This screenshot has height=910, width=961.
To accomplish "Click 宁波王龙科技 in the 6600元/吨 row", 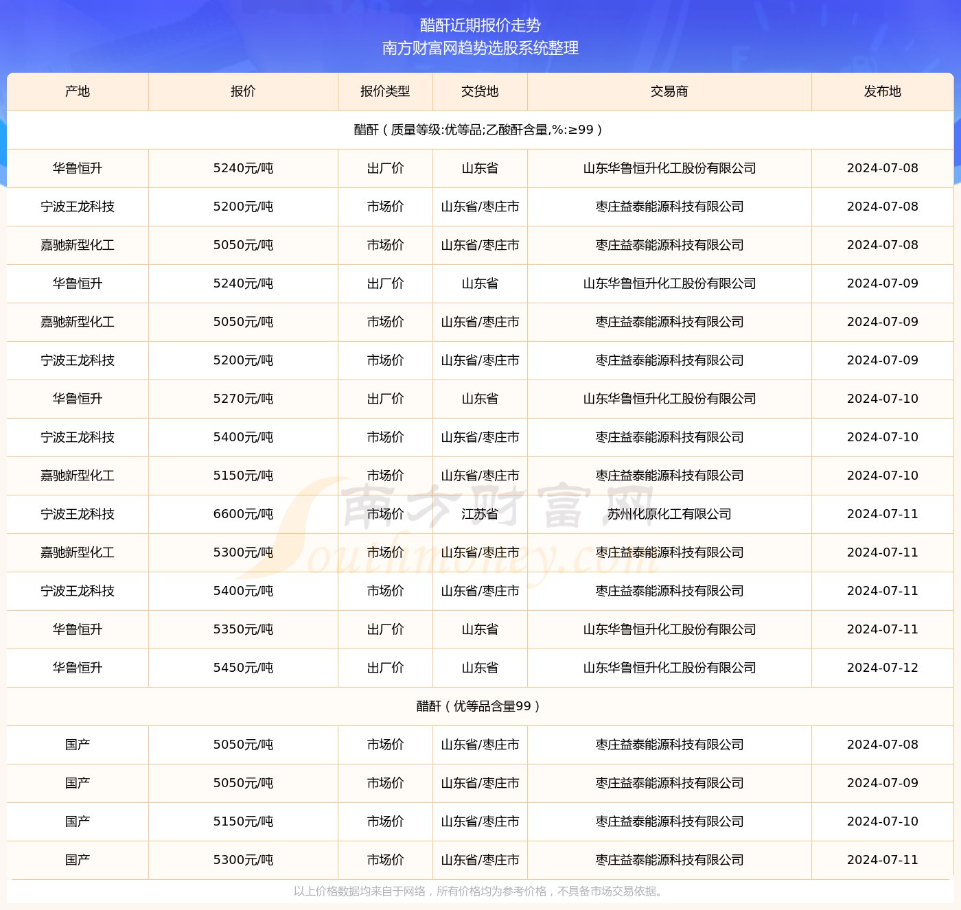I will point(78,514).
